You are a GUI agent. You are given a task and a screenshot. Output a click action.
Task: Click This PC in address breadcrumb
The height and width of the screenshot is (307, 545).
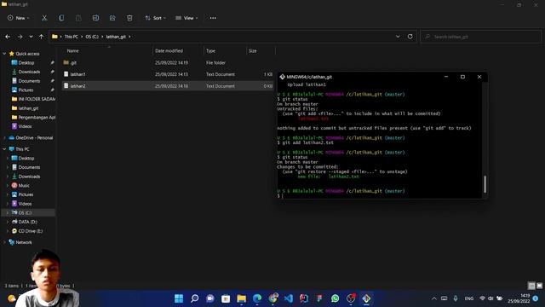click(72, 37)
